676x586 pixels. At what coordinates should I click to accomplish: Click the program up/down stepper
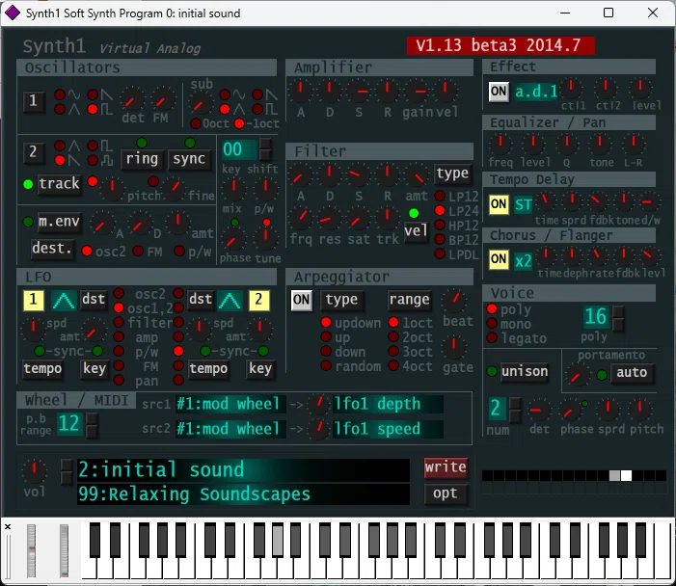67,472
